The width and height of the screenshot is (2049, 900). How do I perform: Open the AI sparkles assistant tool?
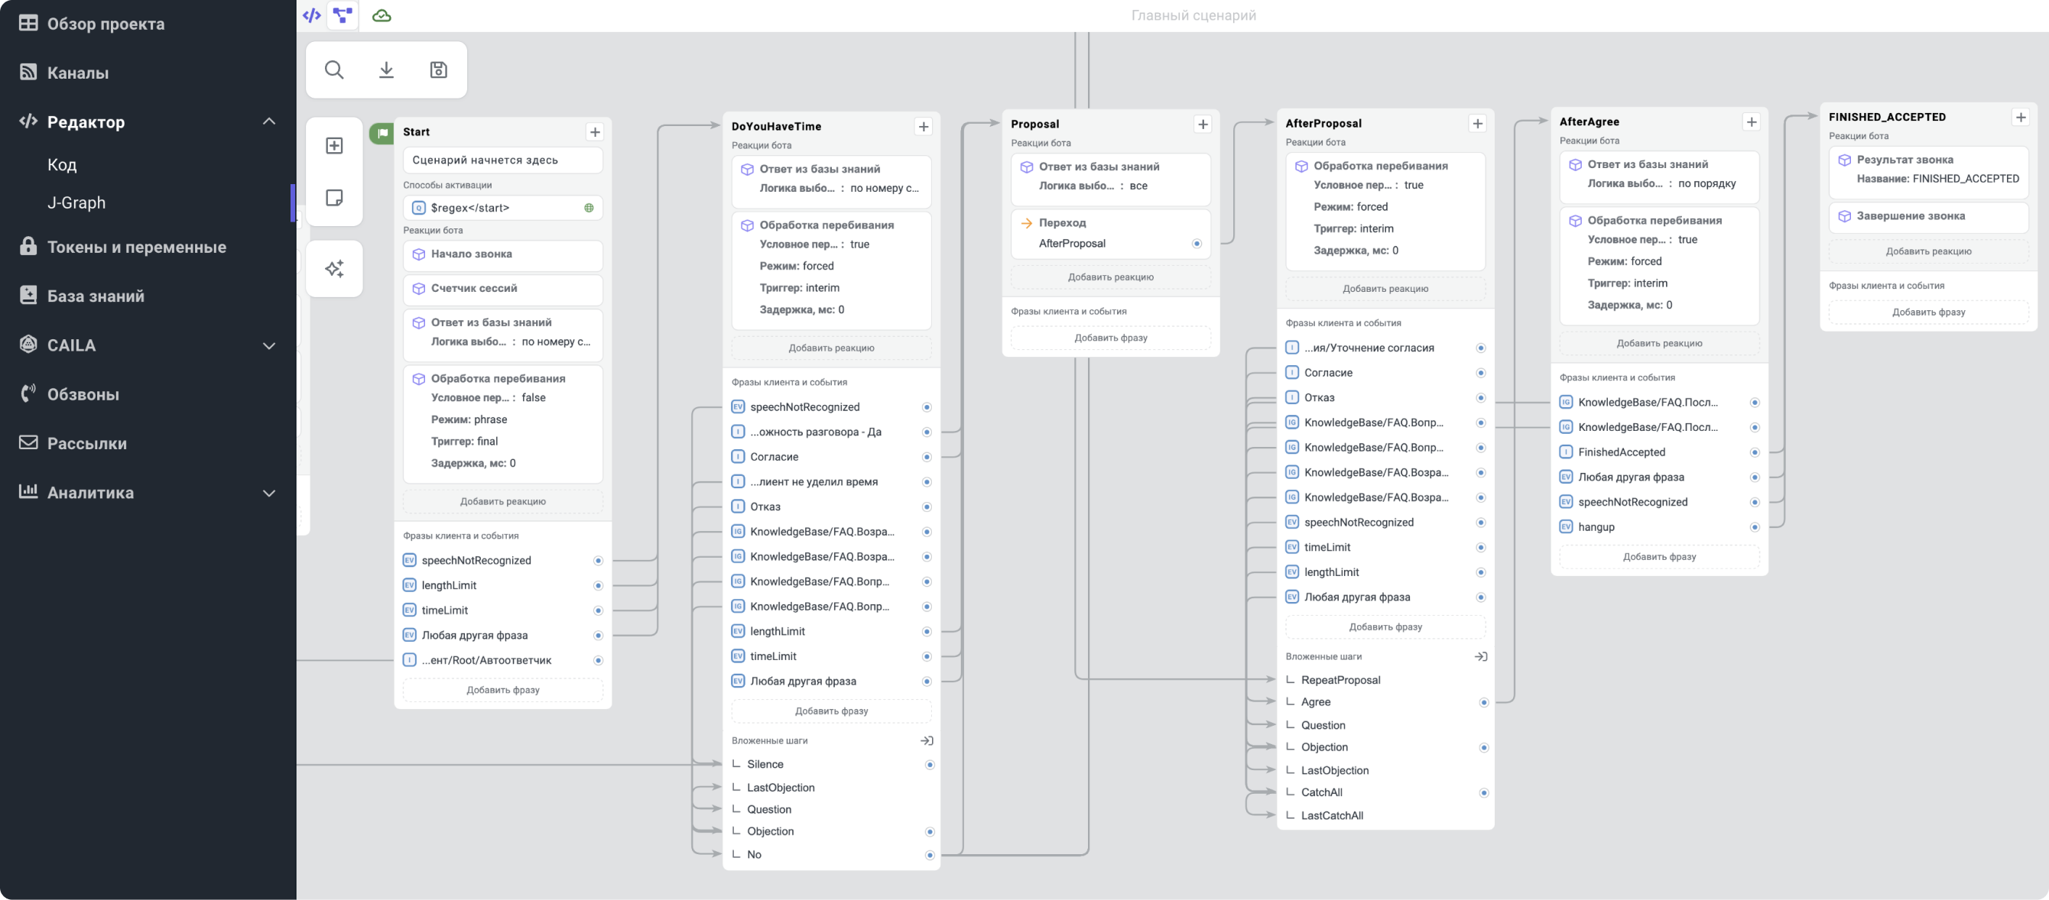coord(334,269)
